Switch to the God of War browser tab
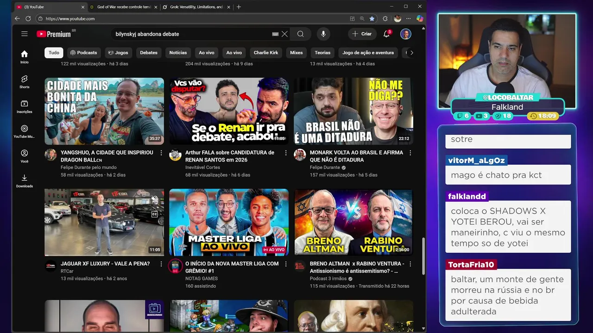Viewport: 593px width, 333px height. coord(124,7)
